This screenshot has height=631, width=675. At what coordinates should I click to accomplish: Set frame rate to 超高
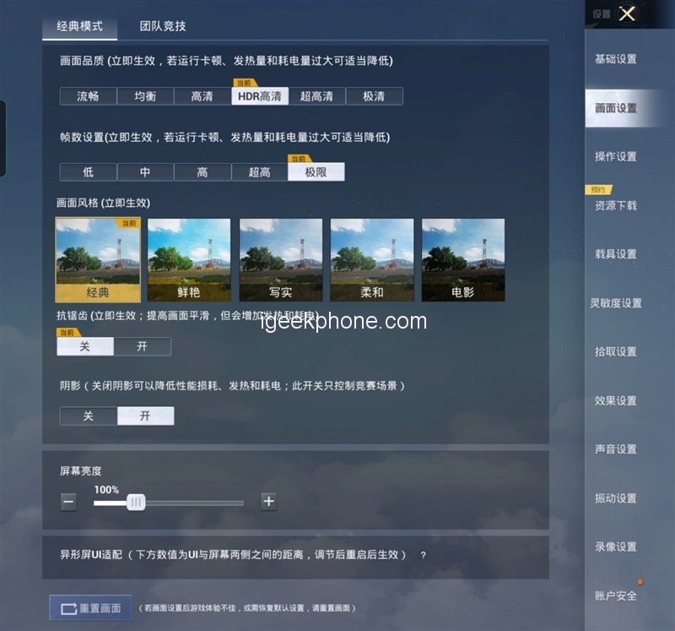pos(259,172)
